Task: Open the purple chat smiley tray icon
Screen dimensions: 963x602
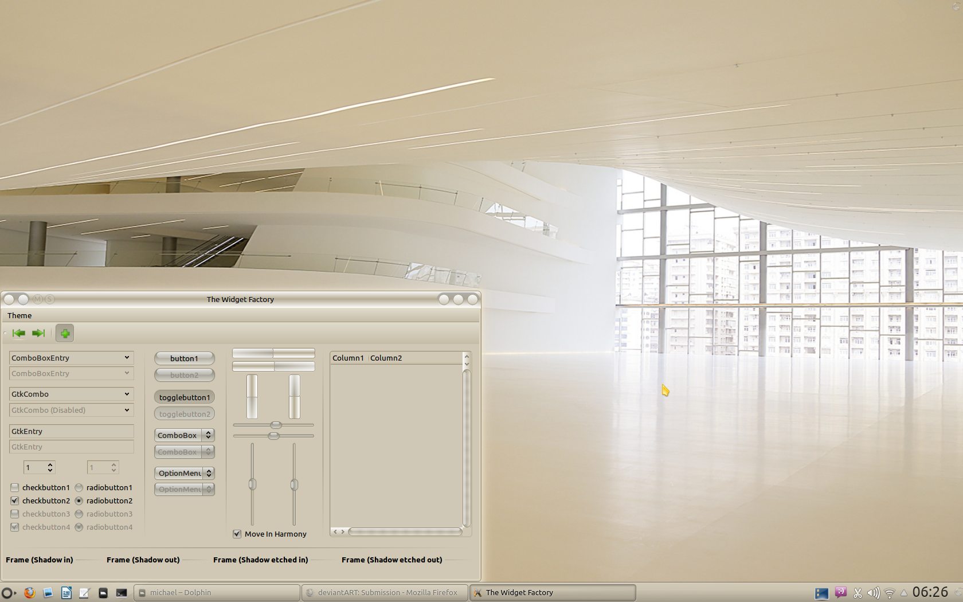Action: tap(841, 592)
